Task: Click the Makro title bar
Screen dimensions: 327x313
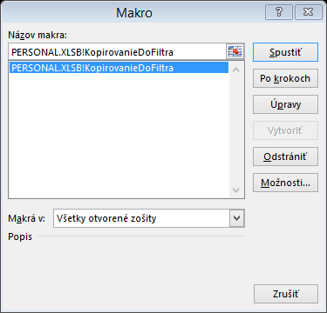Action: click(134, 13)
